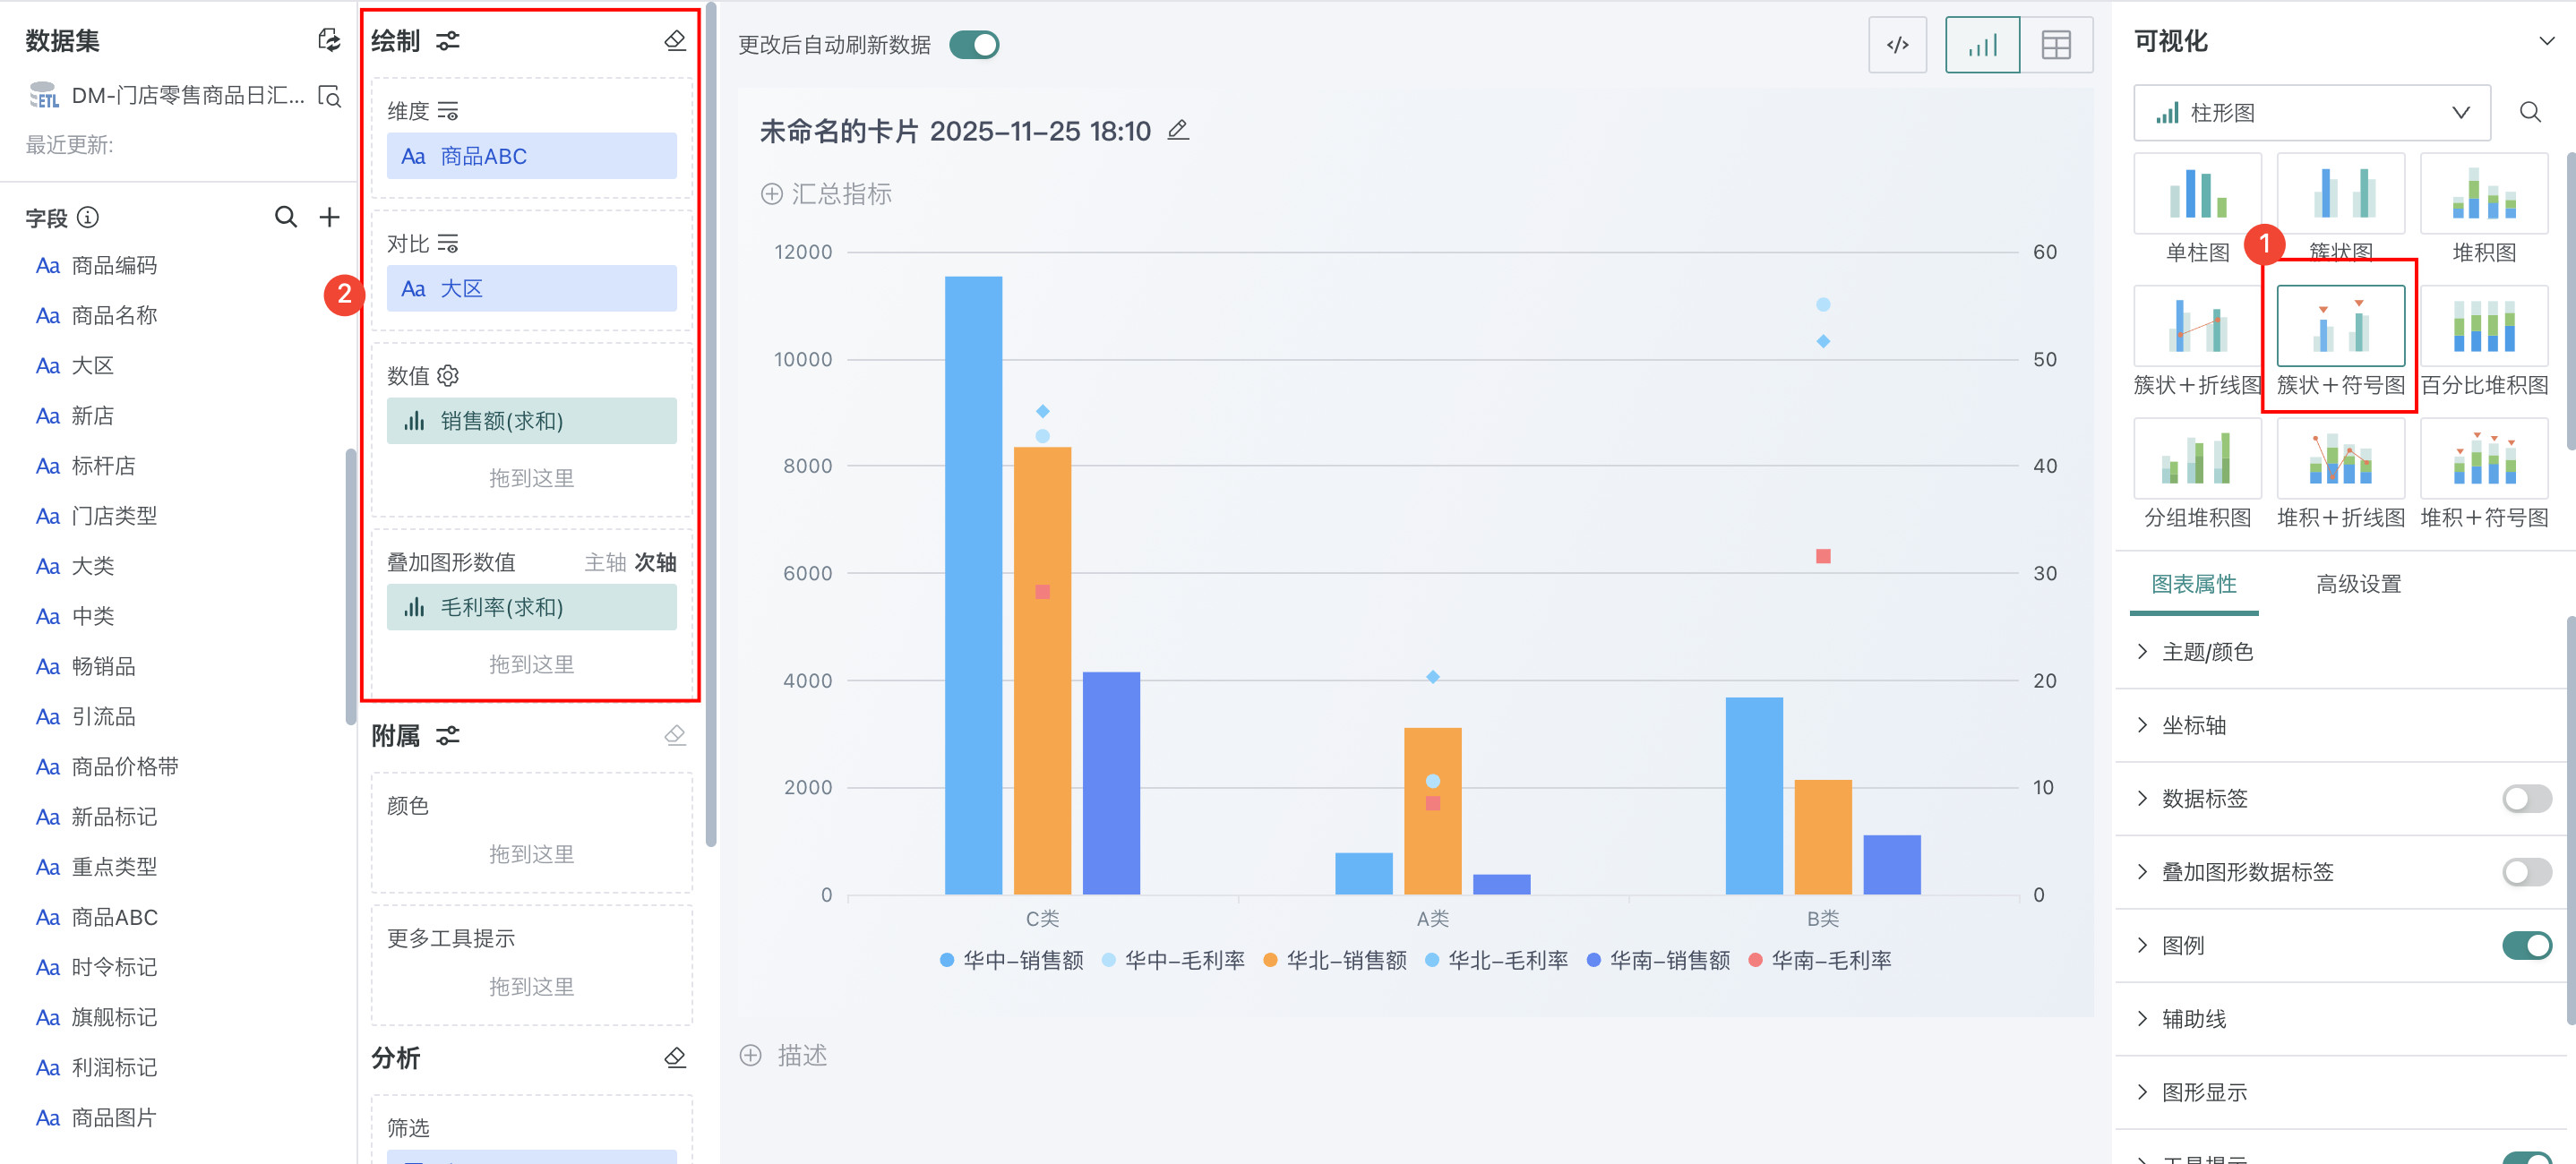
Task: Open the 柱形图 chart type dropdown
Action: 2311,112
